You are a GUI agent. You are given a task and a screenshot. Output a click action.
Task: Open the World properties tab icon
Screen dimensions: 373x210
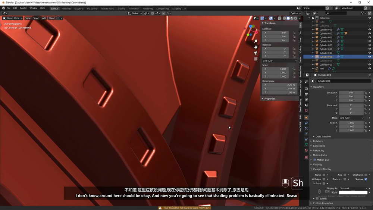pos(306,110)
